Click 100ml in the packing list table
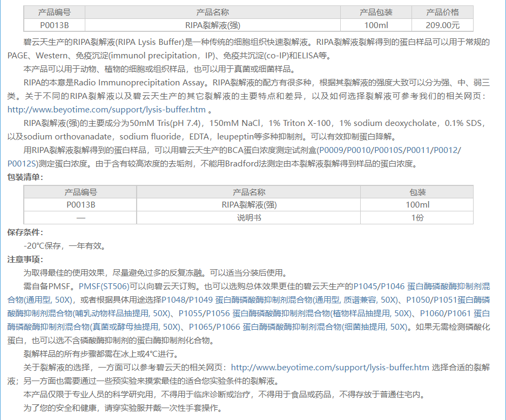The image size is (506, 420). [x=417, y=205]
